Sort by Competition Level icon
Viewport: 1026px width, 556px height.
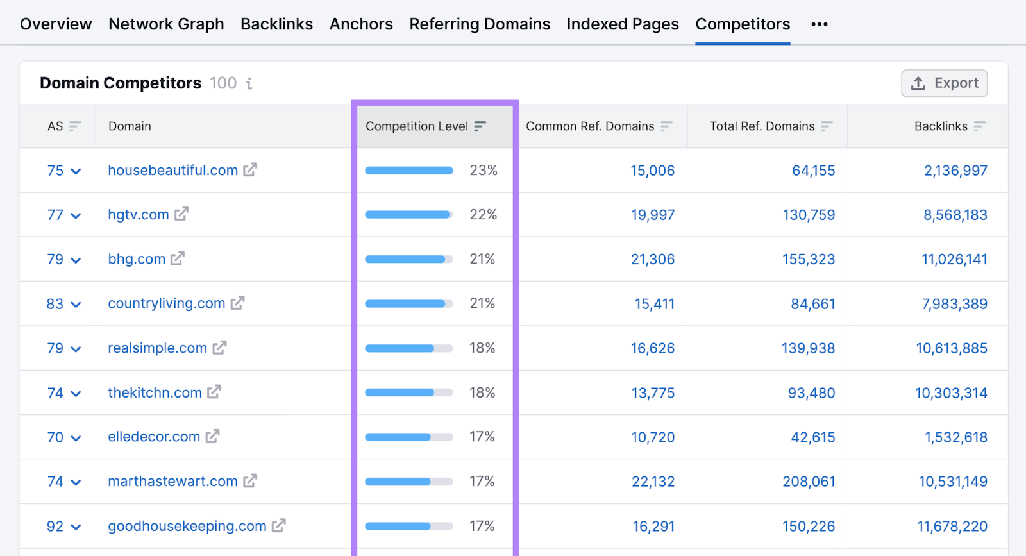click(480, 126)
